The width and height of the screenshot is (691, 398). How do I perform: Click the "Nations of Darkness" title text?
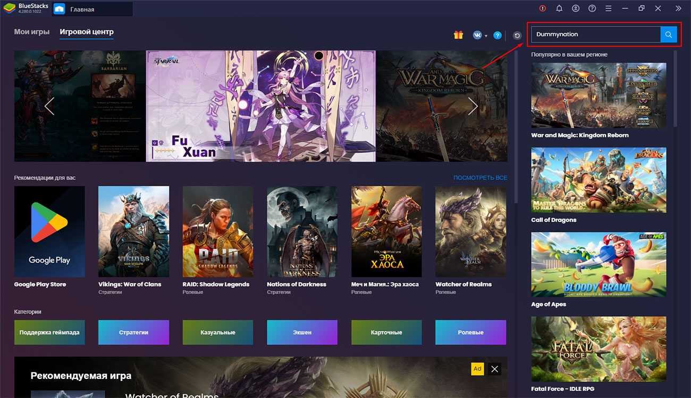(x=297, y=284)
